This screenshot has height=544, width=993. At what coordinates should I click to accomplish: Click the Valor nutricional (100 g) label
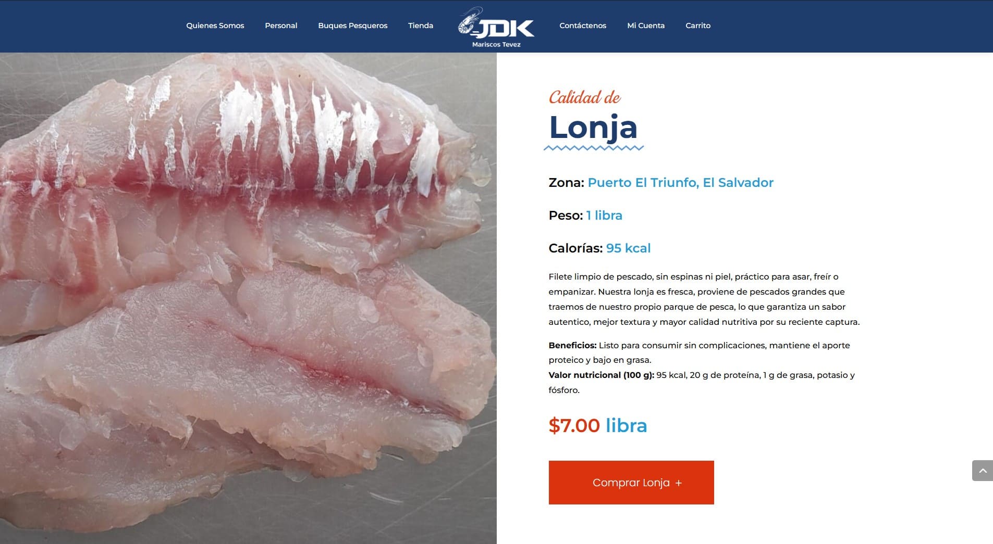coord(601,375)
